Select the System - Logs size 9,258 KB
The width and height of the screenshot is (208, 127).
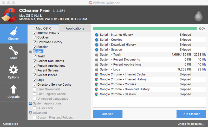(185, 69)
